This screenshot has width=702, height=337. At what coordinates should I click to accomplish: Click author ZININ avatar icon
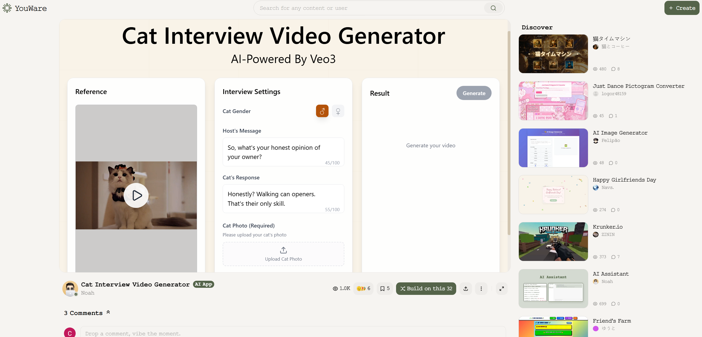pyautogui.click(x=596, y=235)
